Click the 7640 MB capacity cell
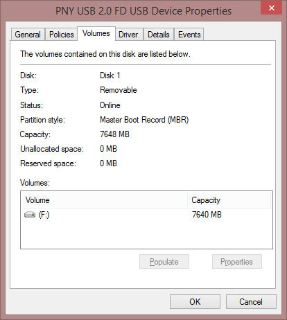Viewport: 287px width, 320px height. (x=207, y=215)
